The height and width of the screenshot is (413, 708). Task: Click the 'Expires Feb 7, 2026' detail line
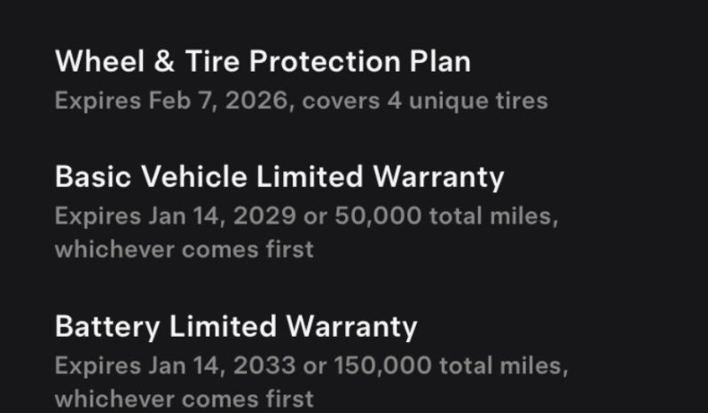click(x=171, y=100)
